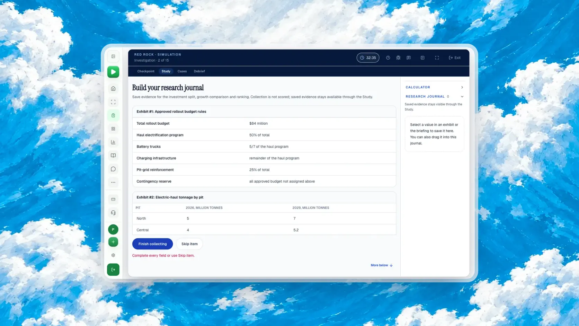579x326 pixels.
Task: Open the feedback comment icon in header
Action: (x=409, y=58)
